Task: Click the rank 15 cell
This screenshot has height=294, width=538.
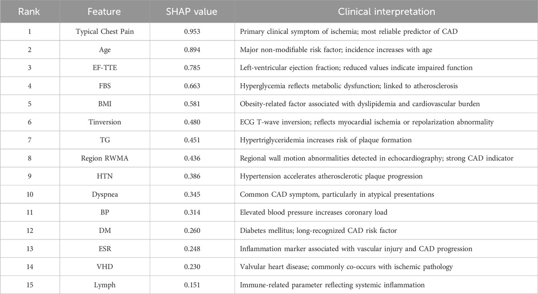Action: tap(29, 285)
